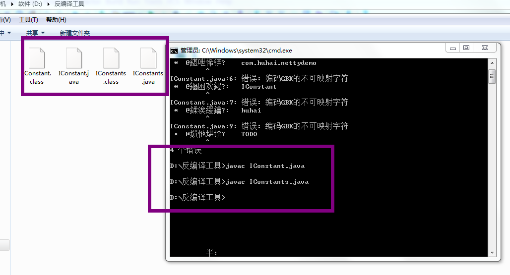Click the 'IConstant.java:9:' error line
Viewport: 510px width, 275px height.
click(x=259, y=126)
